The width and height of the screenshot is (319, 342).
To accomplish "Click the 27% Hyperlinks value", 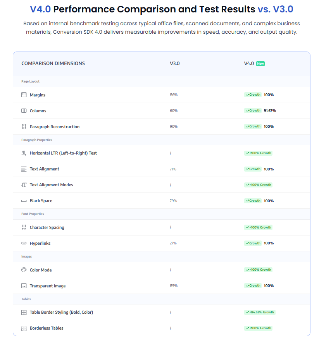I will pos(173,243).
